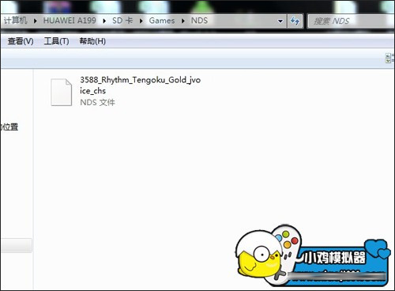Image resolution: width=395 pixels, height=291 pixels.
Task: Expand arrow after HUAWEI A199 breadcrumb
Action: pos(104,21)
